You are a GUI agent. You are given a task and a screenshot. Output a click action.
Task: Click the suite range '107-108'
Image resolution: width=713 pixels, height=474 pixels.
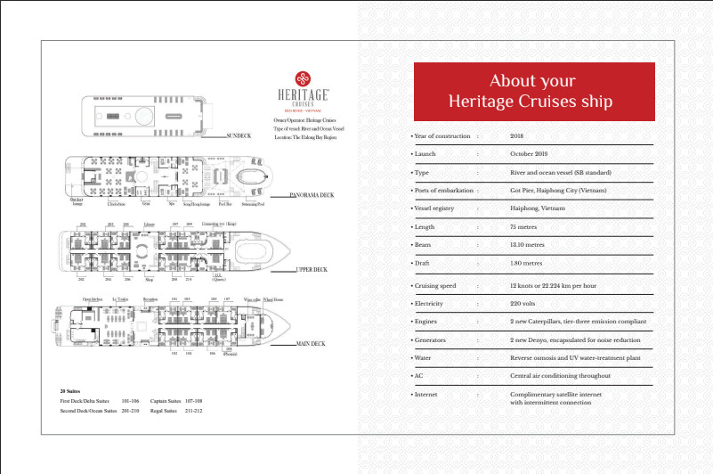193,401
